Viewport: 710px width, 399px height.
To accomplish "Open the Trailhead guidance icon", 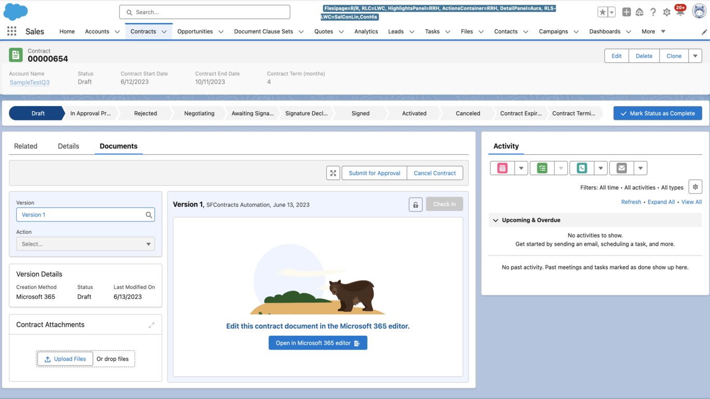I will coord(640,12).
